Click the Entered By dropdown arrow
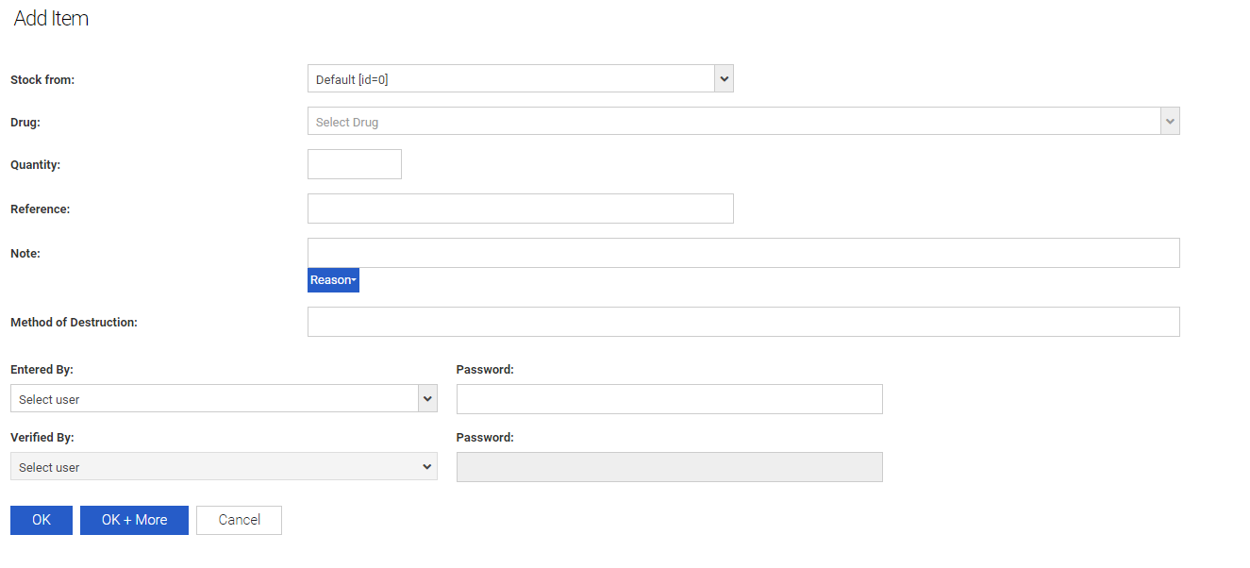Screen dimensions: 1250x568 coord(428,399)
